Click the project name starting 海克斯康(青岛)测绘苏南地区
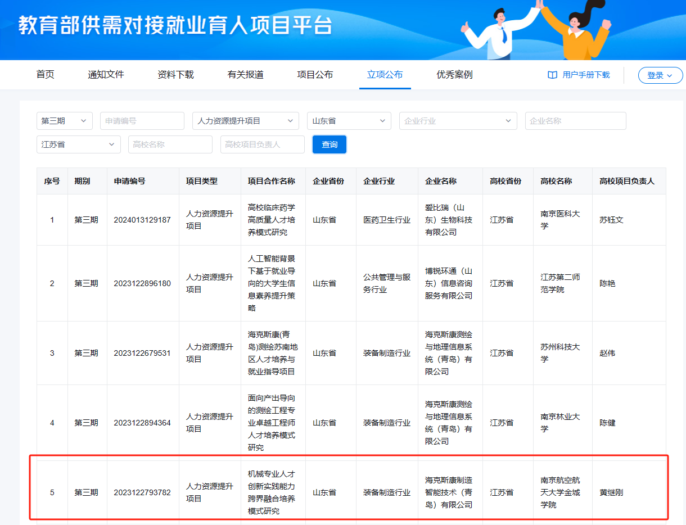 point(272,353)
